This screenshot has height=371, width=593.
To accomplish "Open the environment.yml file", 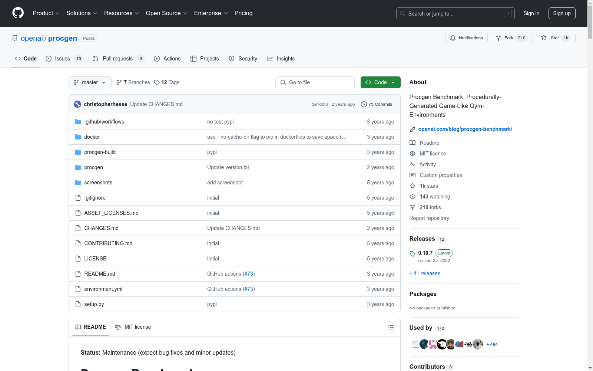I will tap(103, 289).
